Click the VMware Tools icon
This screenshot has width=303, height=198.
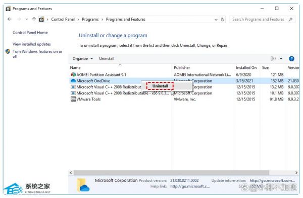pyautogui.click(x=73, y=99)
